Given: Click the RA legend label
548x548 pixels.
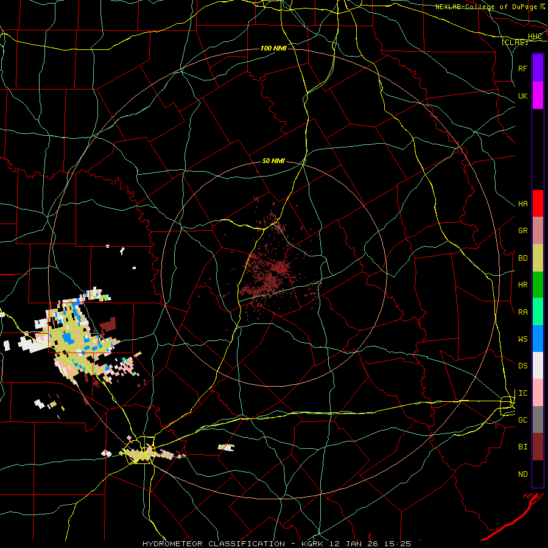Looking at the screenshot, I should click(522, 312).
